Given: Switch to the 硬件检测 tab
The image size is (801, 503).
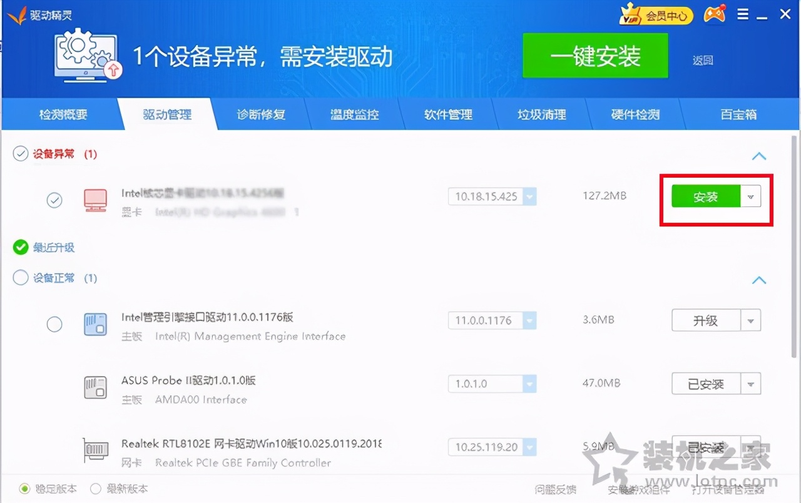Looking at the screenshot, I should 636,114.
